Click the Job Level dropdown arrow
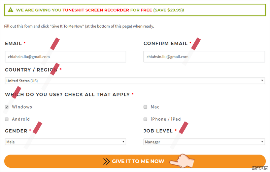Viewport: 270px width, 172px height. coord(262,142)
